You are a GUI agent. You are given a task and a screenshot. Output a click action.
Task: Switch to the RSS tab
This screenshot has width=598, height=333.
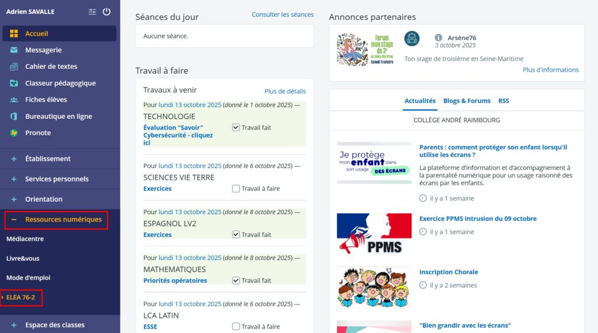pyautogui.click(x=503, y=101)
